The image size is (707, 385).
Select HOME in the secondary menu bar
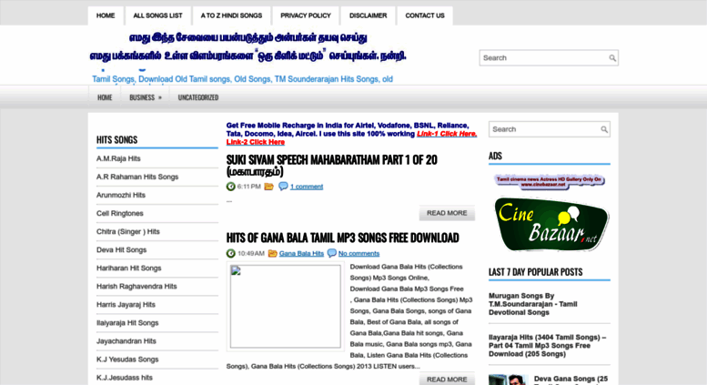point(105,97)
